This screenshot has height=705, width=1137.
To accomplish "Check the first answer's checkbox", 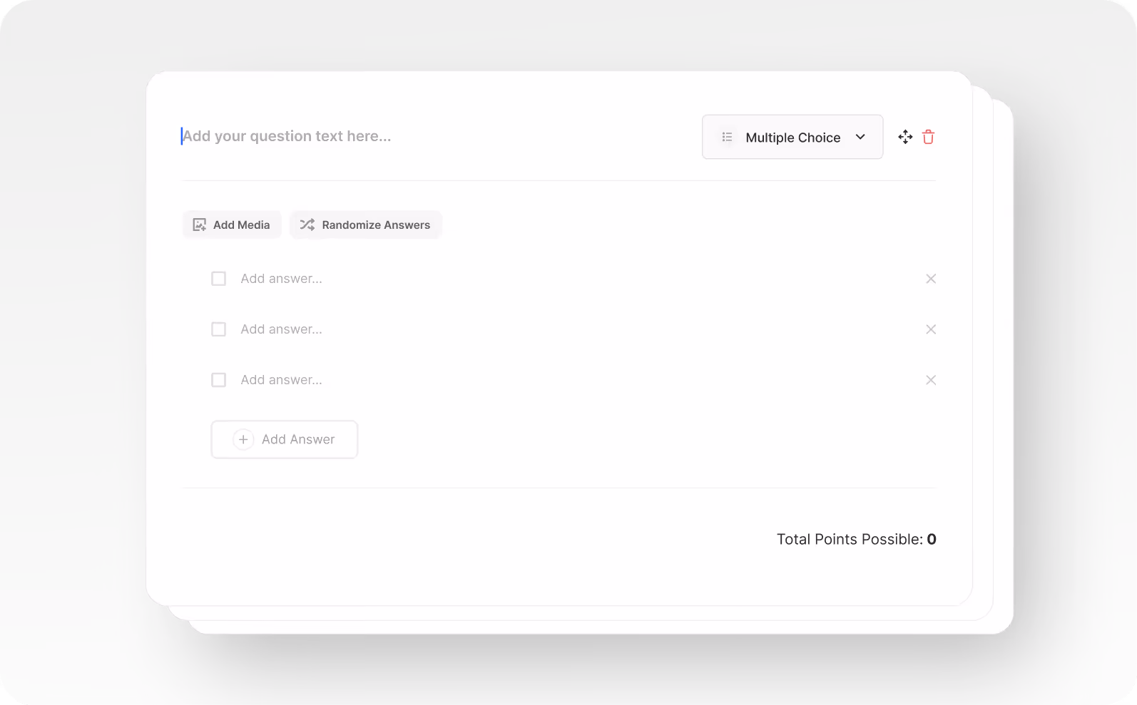I will pyautogui.click(x=219, y=279).
